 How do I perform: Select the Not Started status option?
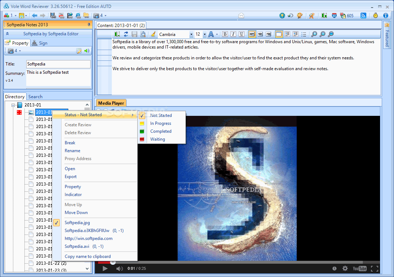(161, 115)
